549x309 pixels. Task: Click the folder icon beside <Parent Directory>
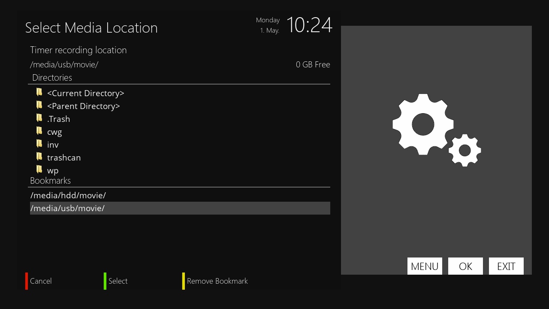point(39,105)
